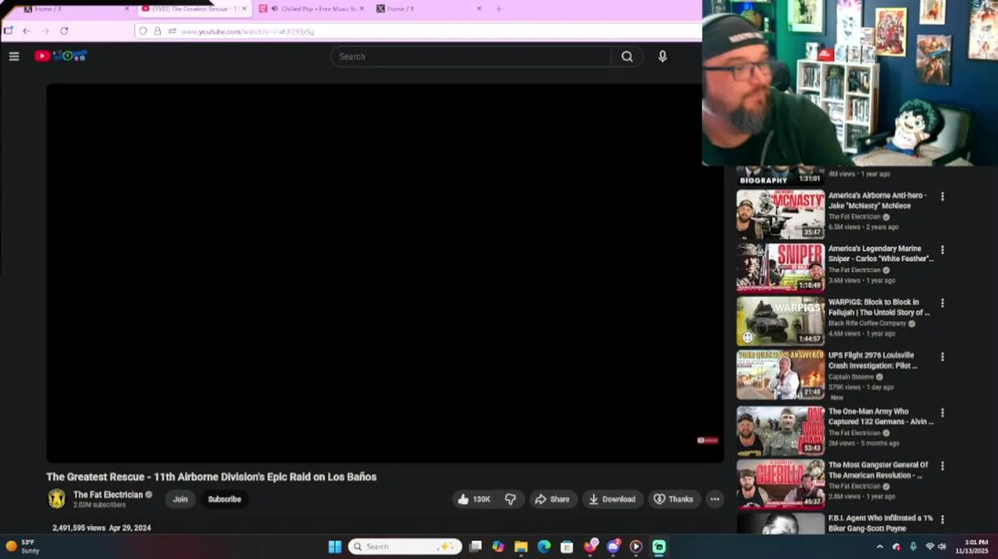Open Guerilla Gangster General thumbnail
998x559 pixels.
click(780, 484)
